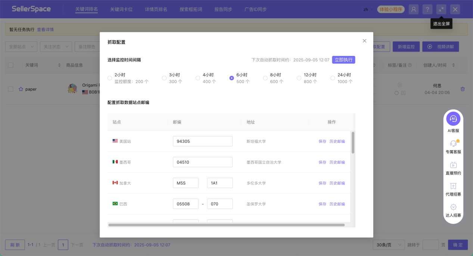Save the 美国站 zip code via 保存 link
473x256 pixels.
(322, 141)
